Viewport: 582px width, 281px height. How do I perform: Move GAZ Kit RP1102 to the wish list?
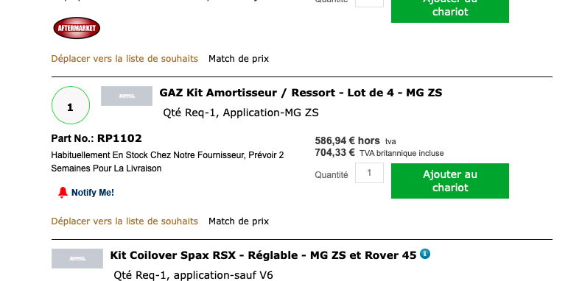tap(125, 221)
